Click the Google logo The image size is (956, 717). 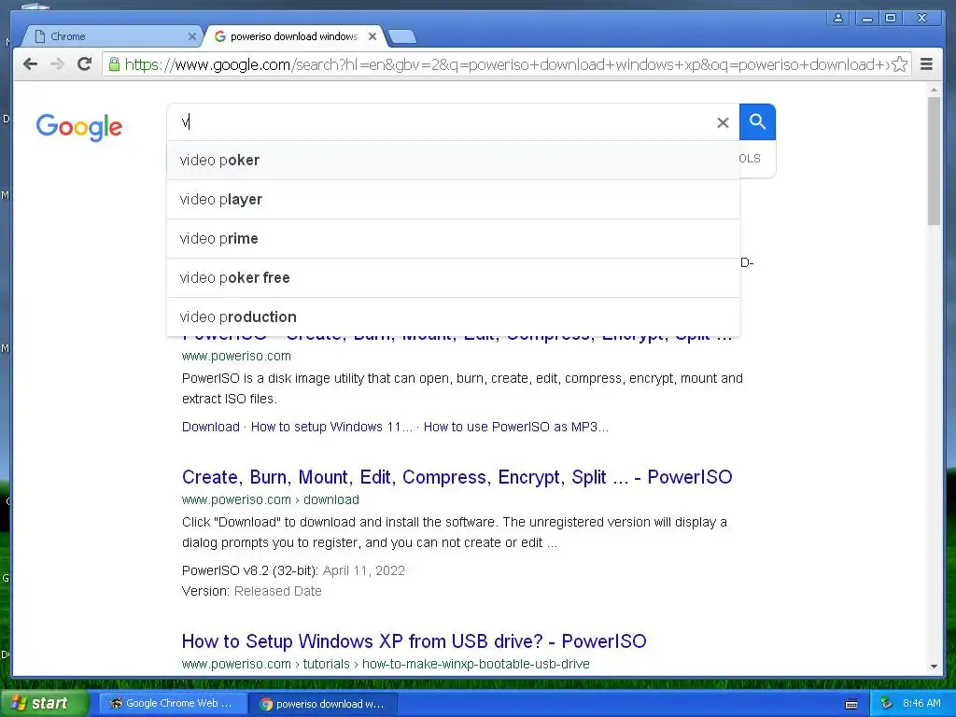(79, 127)
